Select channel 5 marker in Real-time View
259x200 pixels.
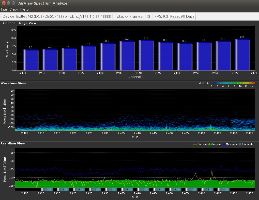point(111,189)
